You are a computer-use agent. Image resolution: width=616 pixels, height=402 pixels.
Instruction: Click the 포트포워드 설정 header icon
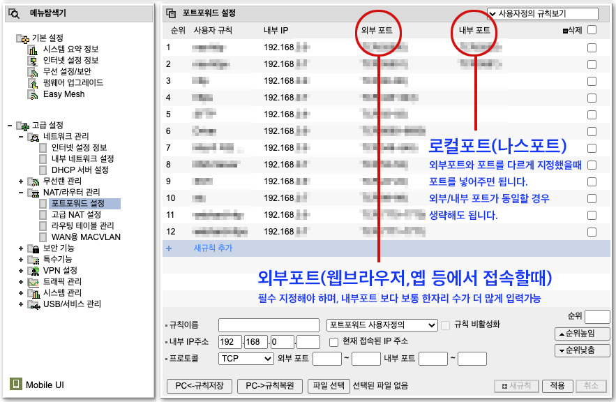pos(170,13)
